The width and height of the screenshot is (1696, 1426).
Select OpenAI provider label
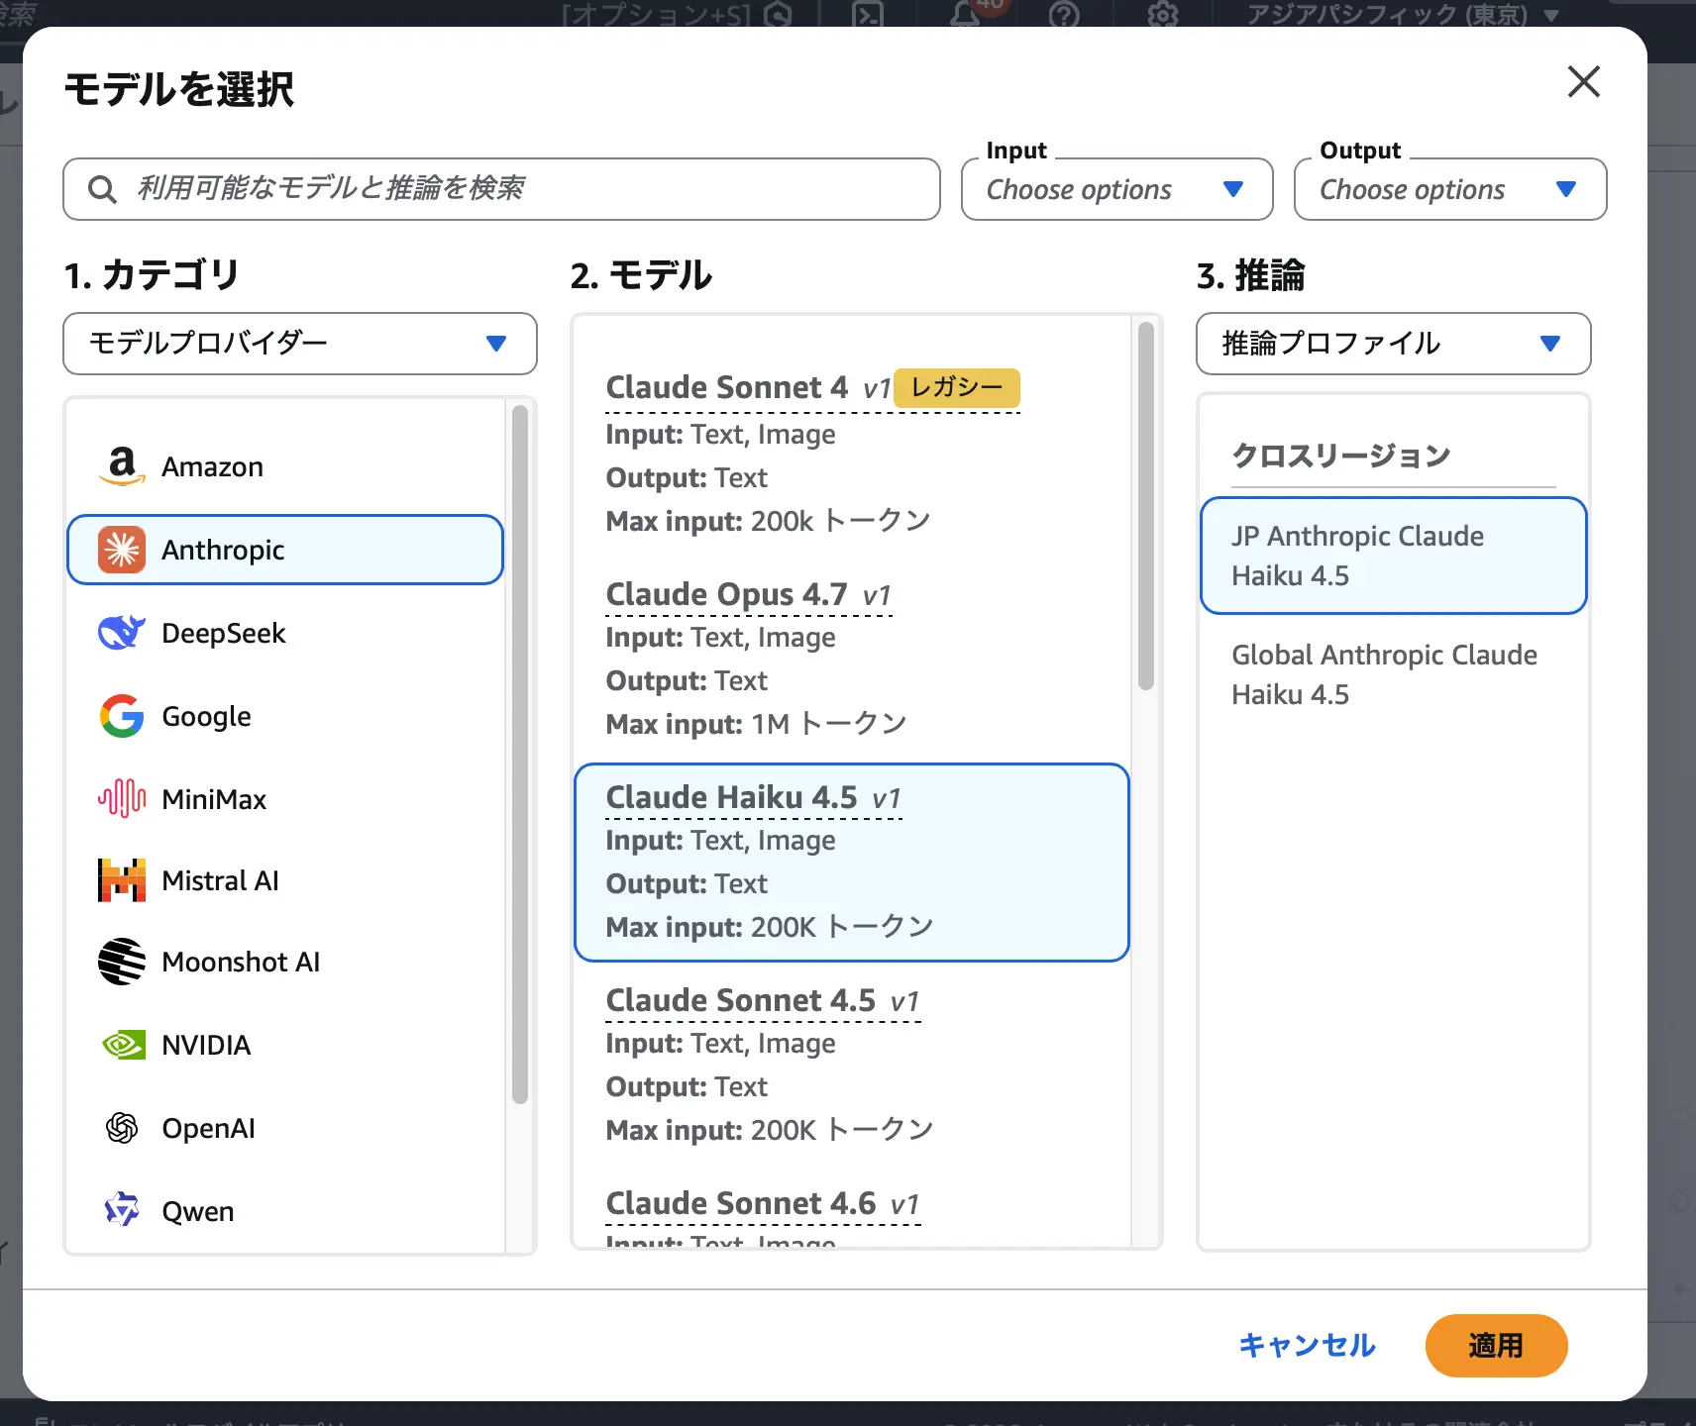coord(208,1128)
